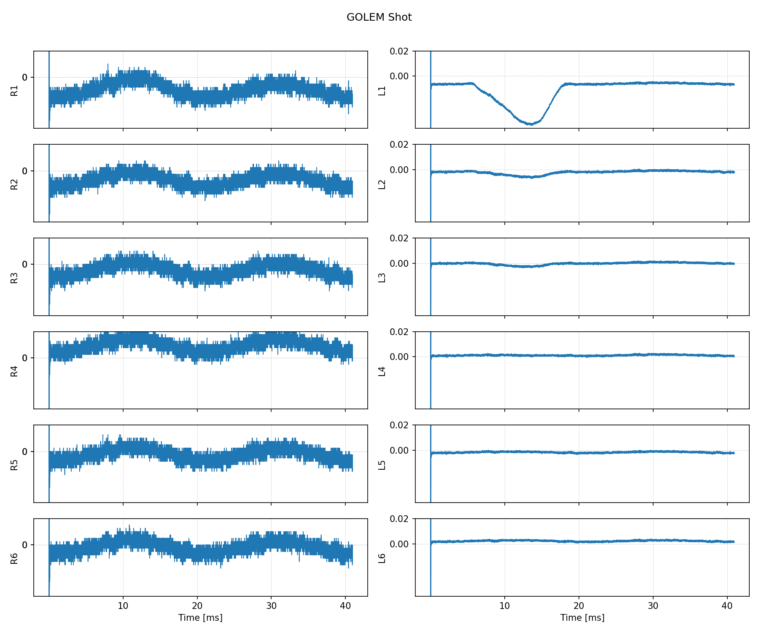
Task: Click the 10 tick label under L6 plot
Action: [x=504, y=606]
